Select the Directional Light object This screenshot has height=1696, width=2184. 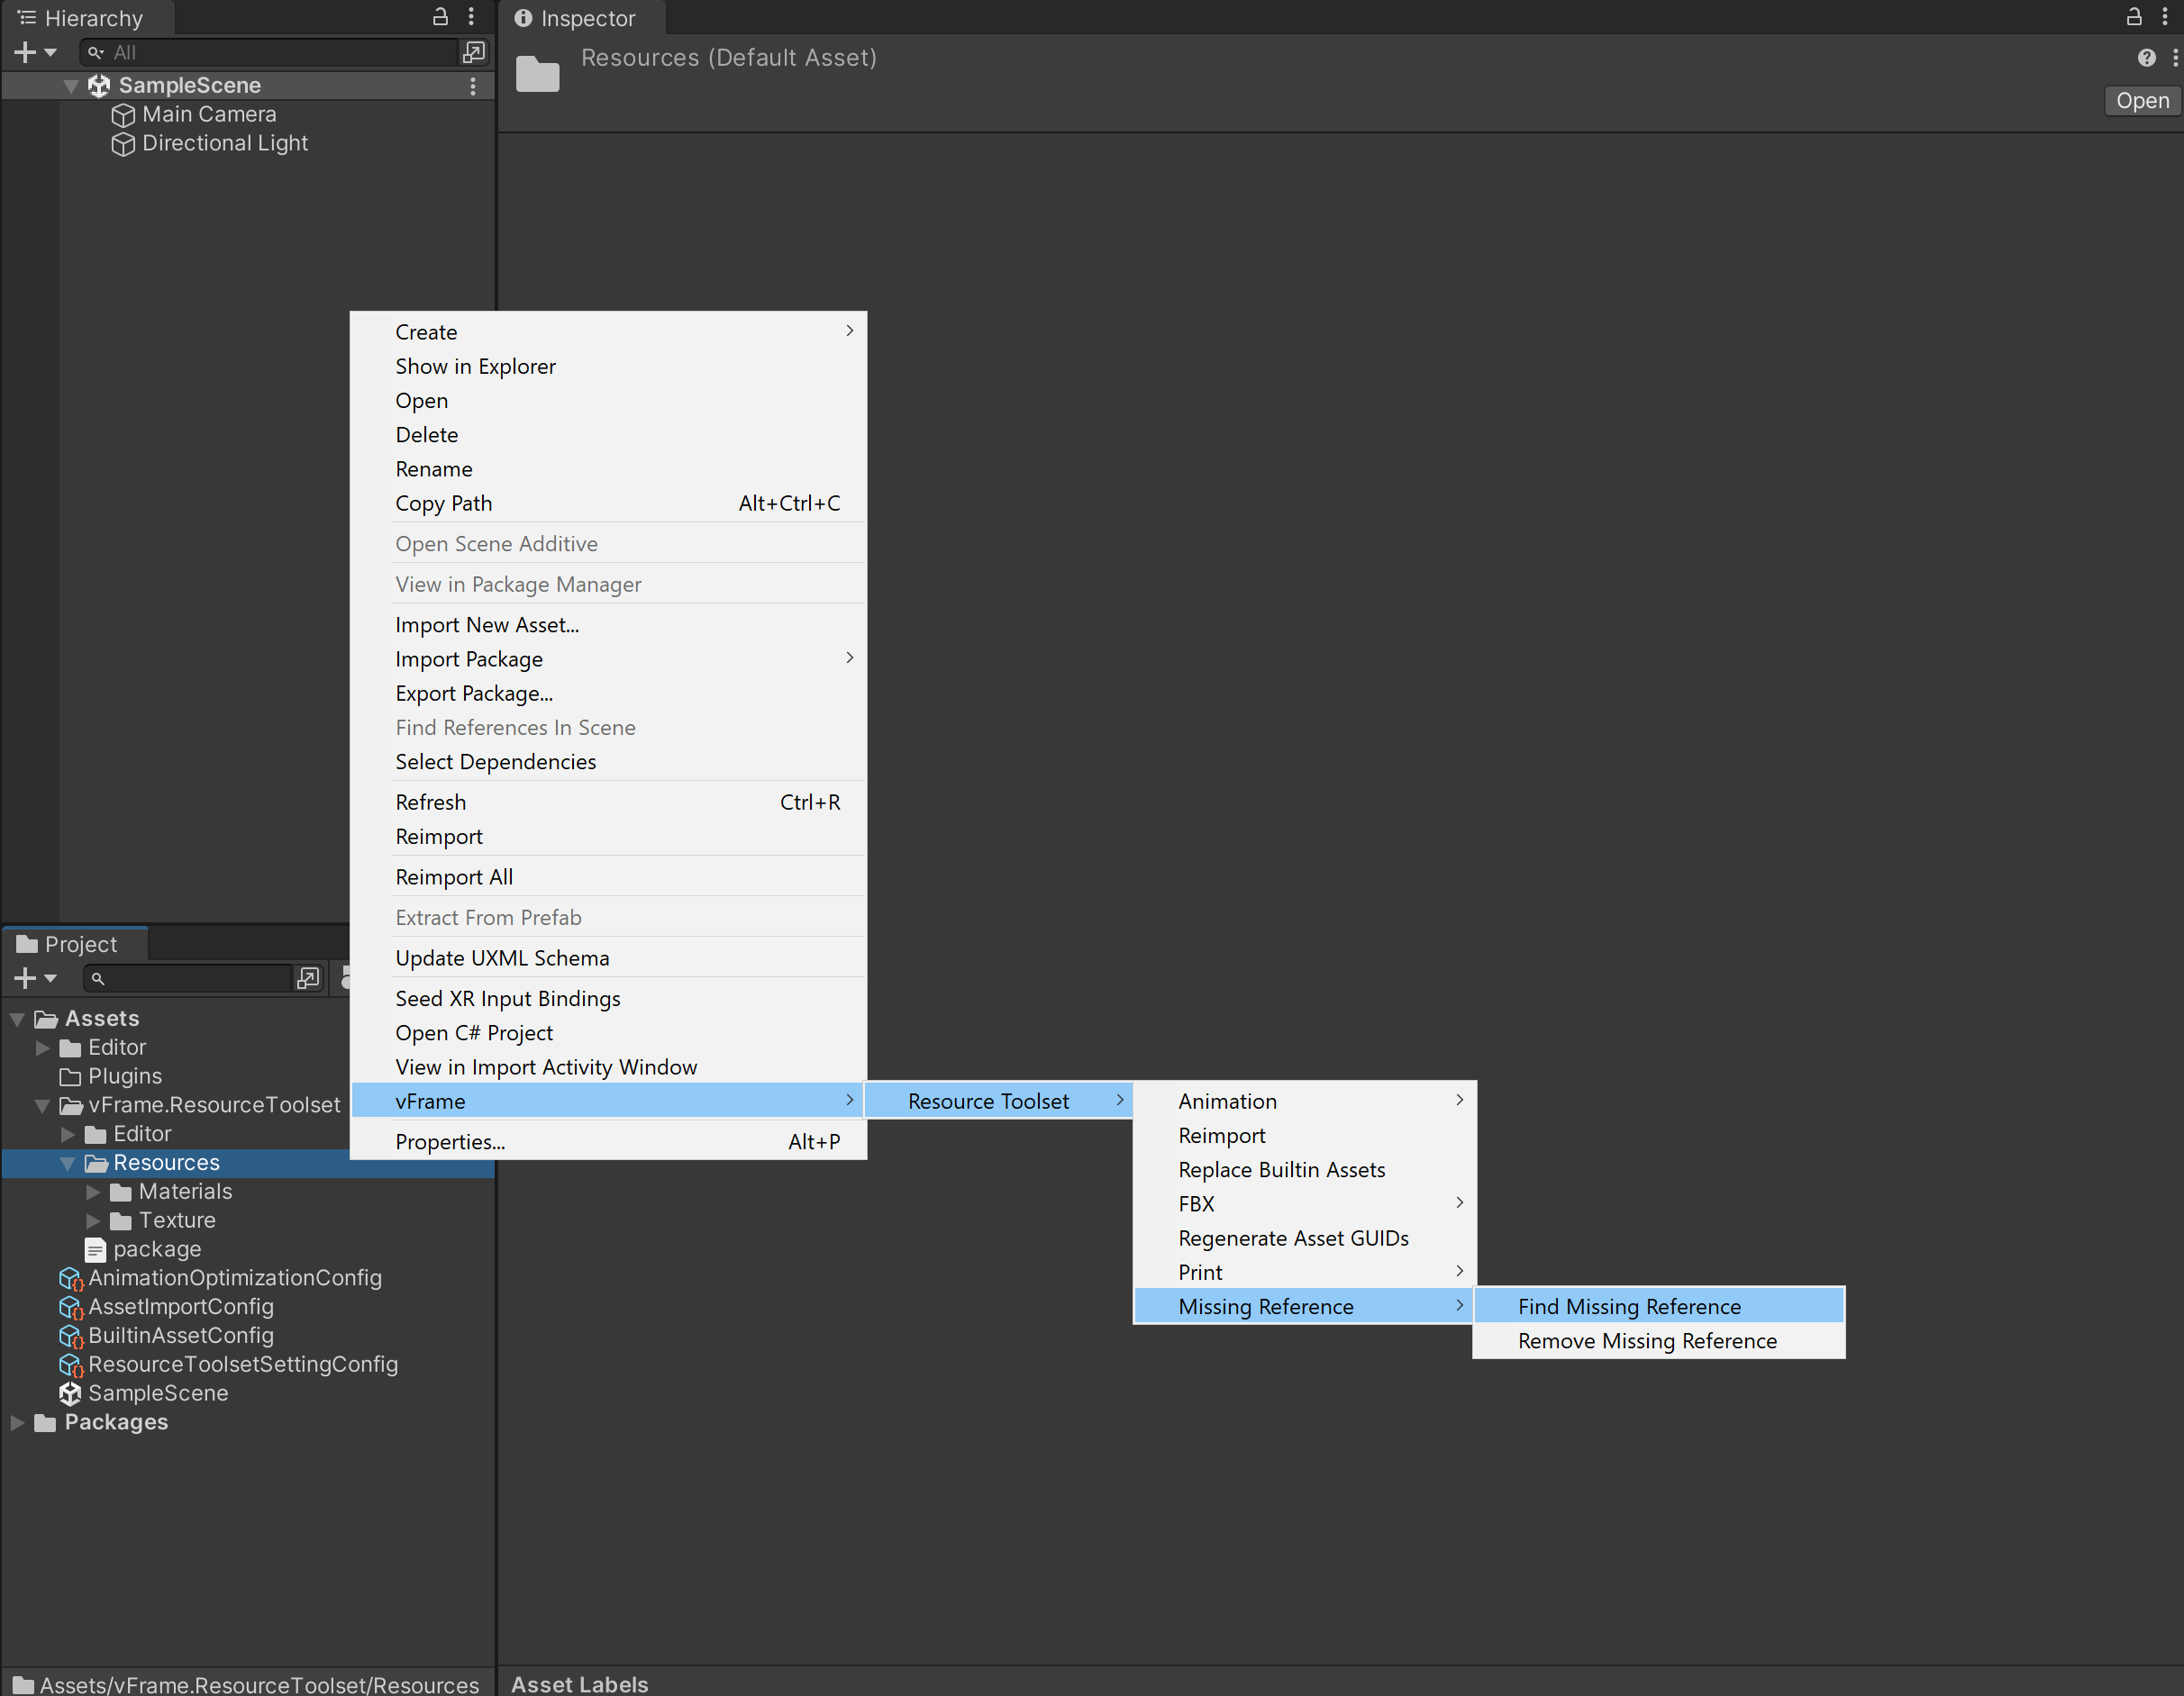224,144
